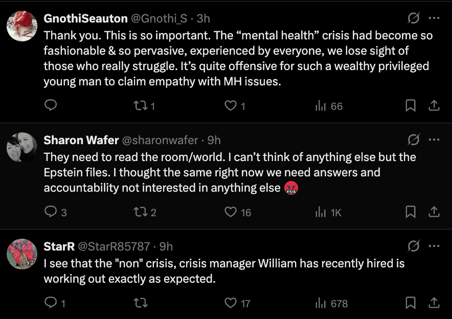Share StarR's tweet
The image size is (452, 319).
pos(434,303)
